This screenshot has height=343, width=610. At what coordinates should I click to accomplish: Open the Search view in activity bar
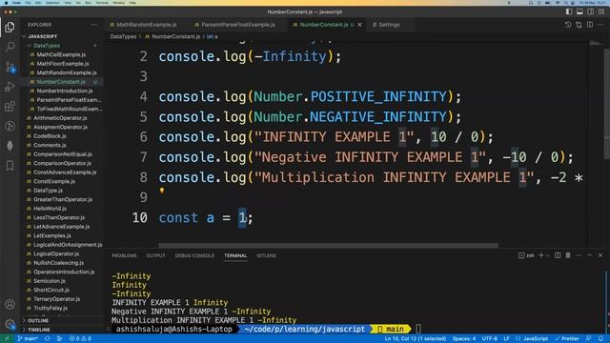[10, 47]
